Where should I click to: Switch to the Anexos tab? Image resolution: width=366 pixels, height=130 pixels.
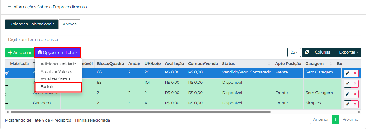click(69, 24)
